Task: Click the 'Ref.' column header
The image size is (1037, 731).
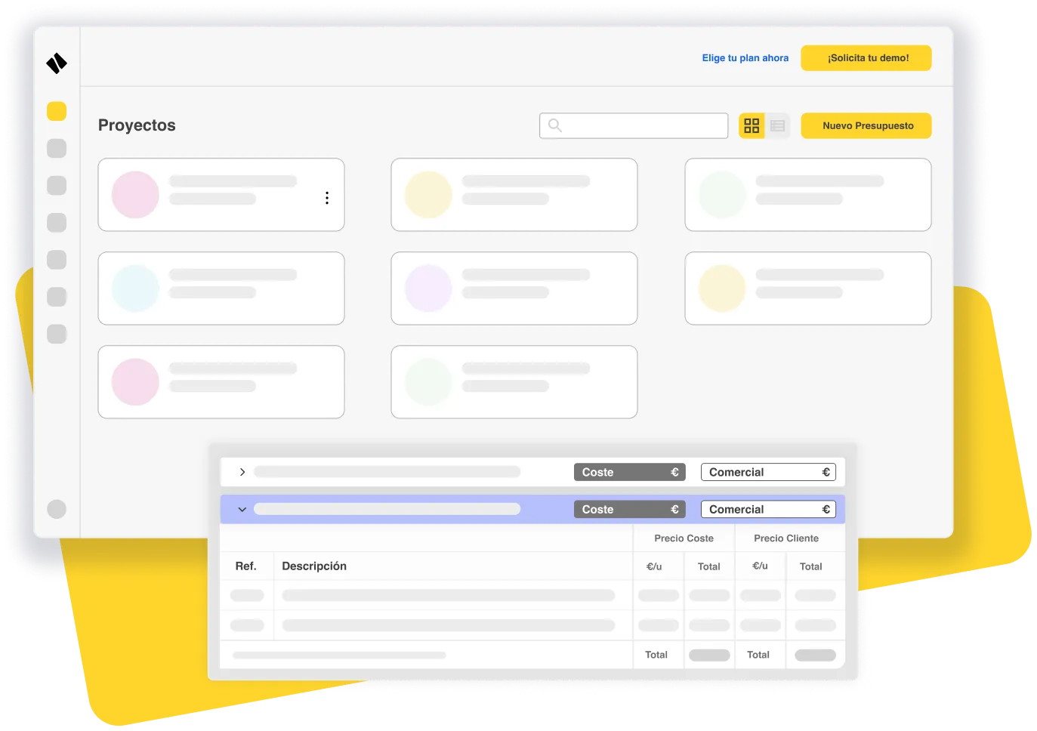Action: pos(246,566)
